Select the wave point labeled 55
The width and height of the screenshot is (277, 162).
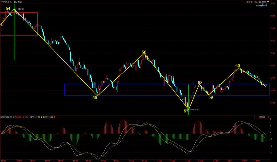pyautogui.click(x=95, y=98)
